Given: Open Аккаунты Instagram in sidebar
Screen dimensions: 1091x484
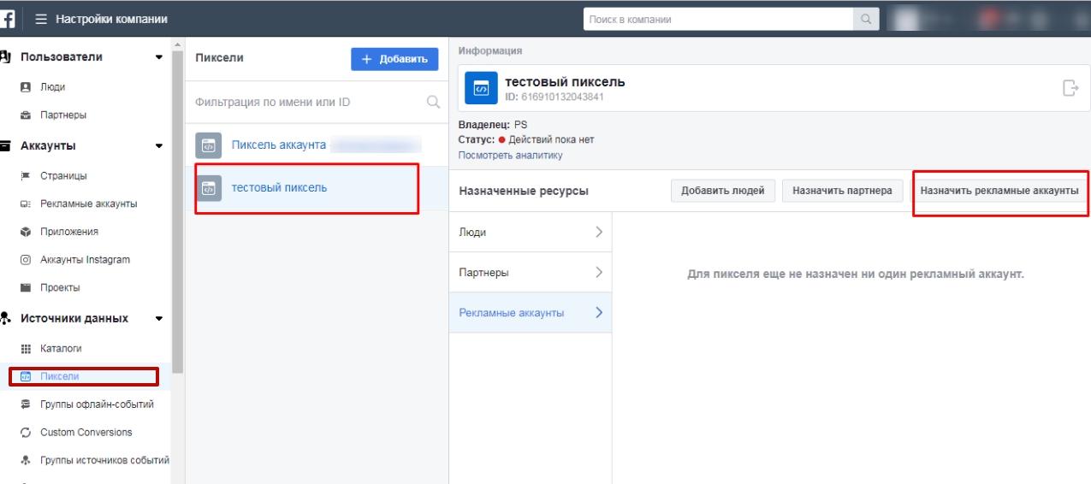Looking at the screenshot, I should [85, 260].
